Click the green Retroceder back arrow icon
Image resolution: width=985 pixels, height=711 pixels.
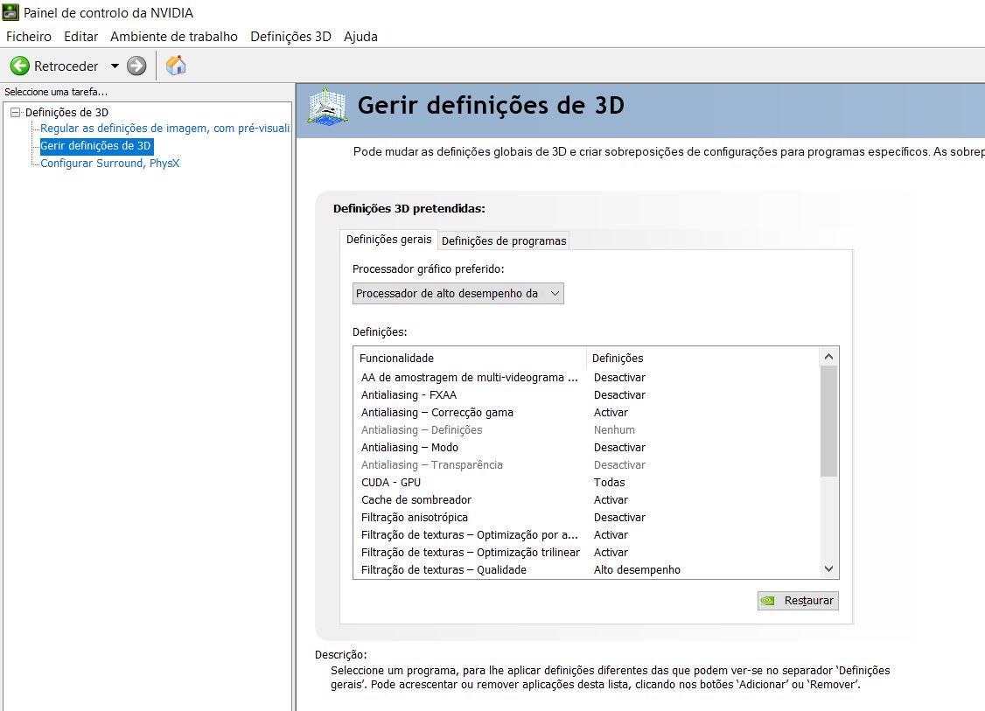(x=19, y=66)
